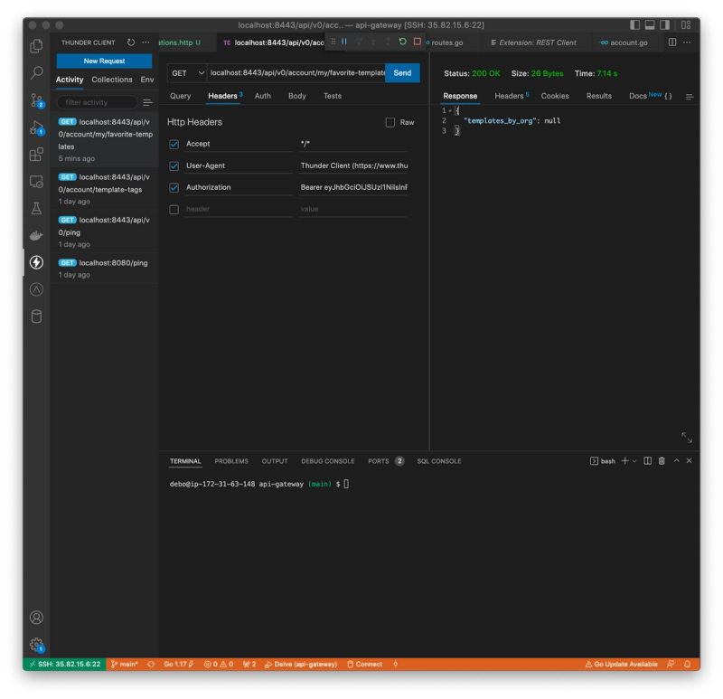Switch to the Query tab
This screenshot has height=699, width=723.
[x=180, y=96]
